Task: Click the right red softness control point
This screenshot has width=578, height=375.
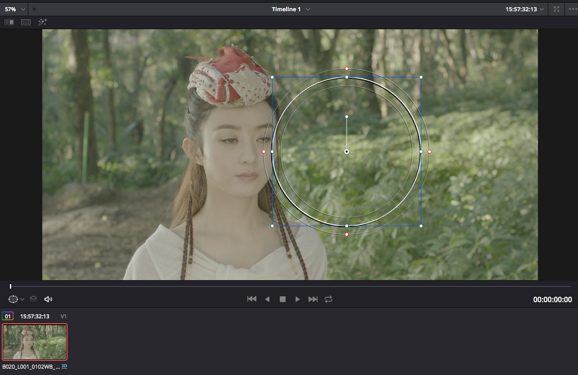Action: pyautogui.click(x=430, y=152)
